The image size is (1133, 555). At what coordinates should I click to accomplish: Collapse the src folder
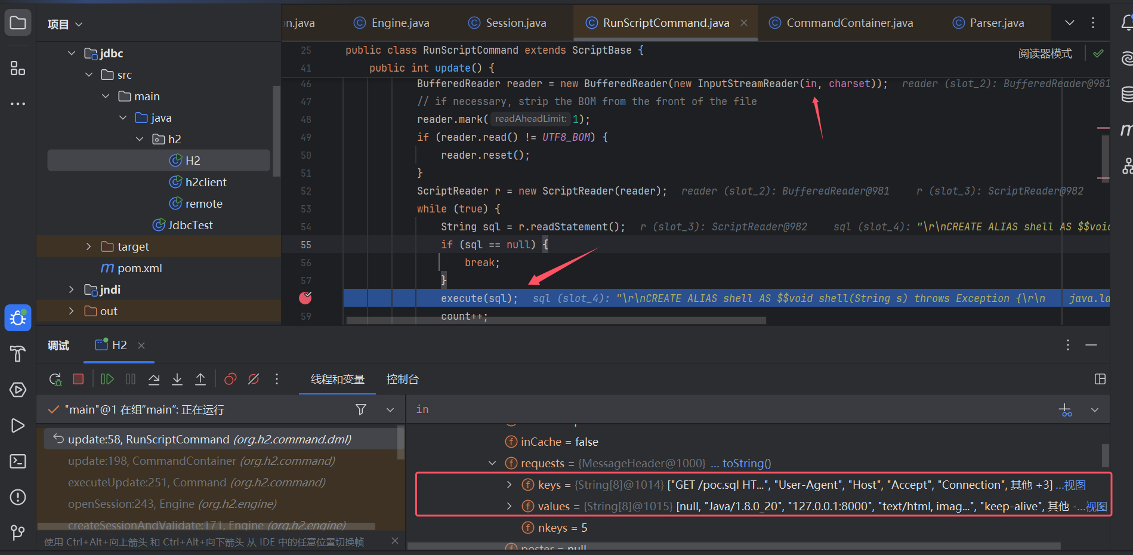89,75
